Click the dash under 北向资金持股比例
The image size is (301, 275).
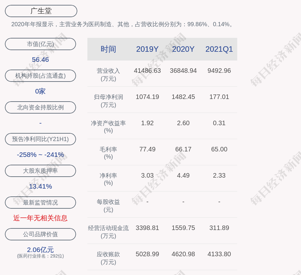pos(40,123)
